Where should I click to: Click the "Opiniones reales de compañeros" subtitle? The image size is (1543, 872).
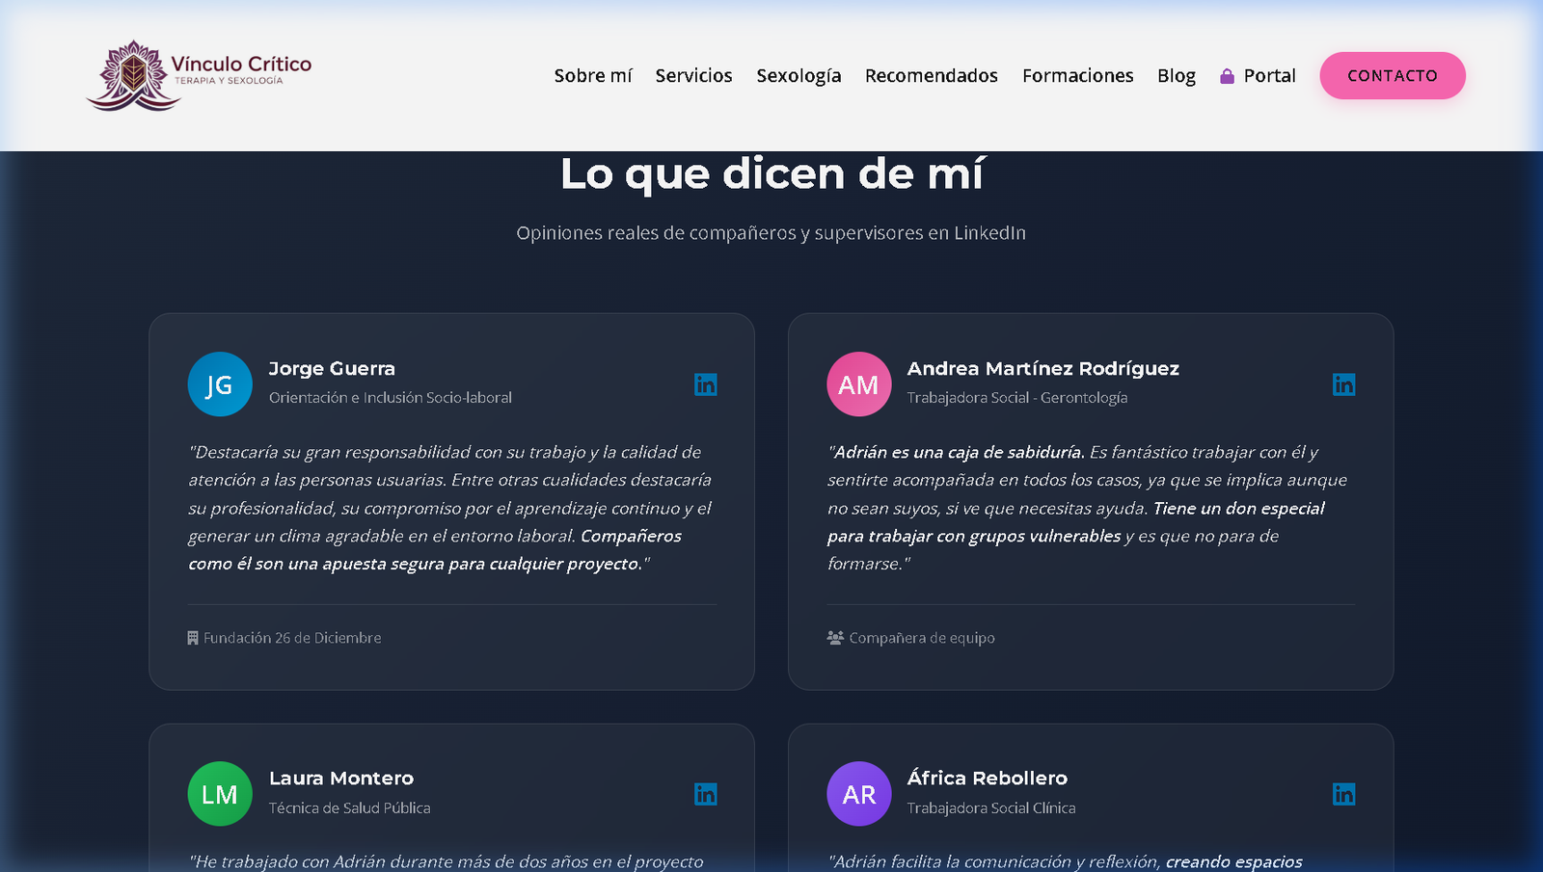tap(771, 233)
